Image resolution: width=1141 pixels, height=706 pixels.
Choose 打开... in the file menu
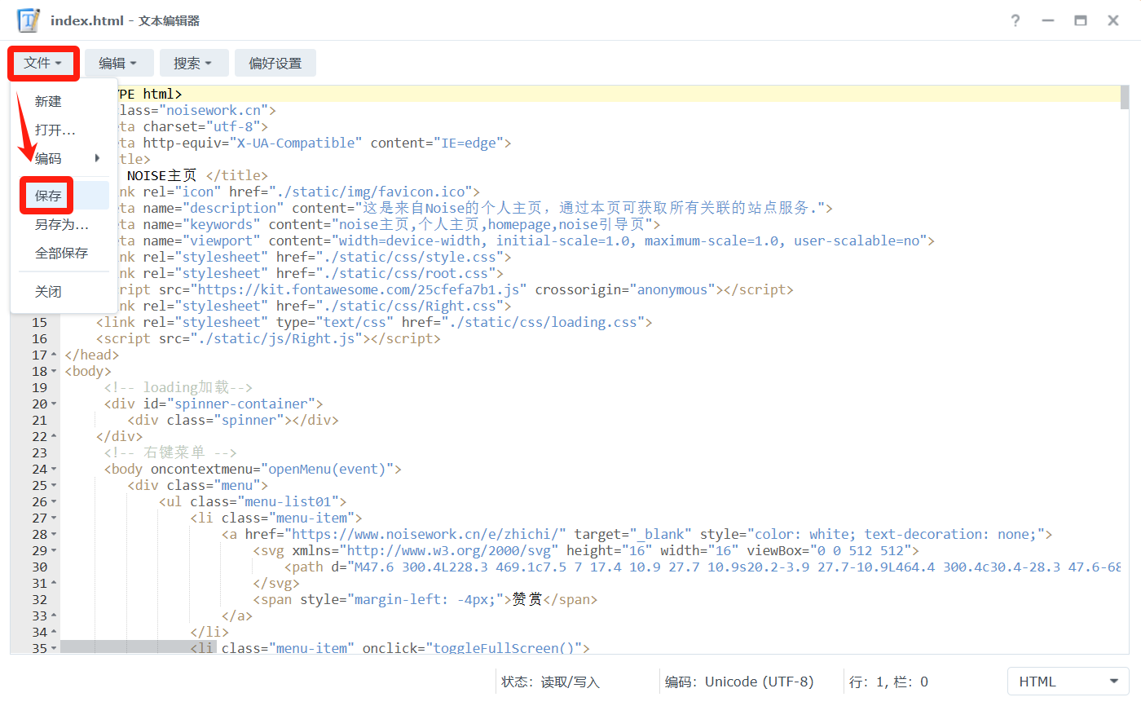pos(55,130)
